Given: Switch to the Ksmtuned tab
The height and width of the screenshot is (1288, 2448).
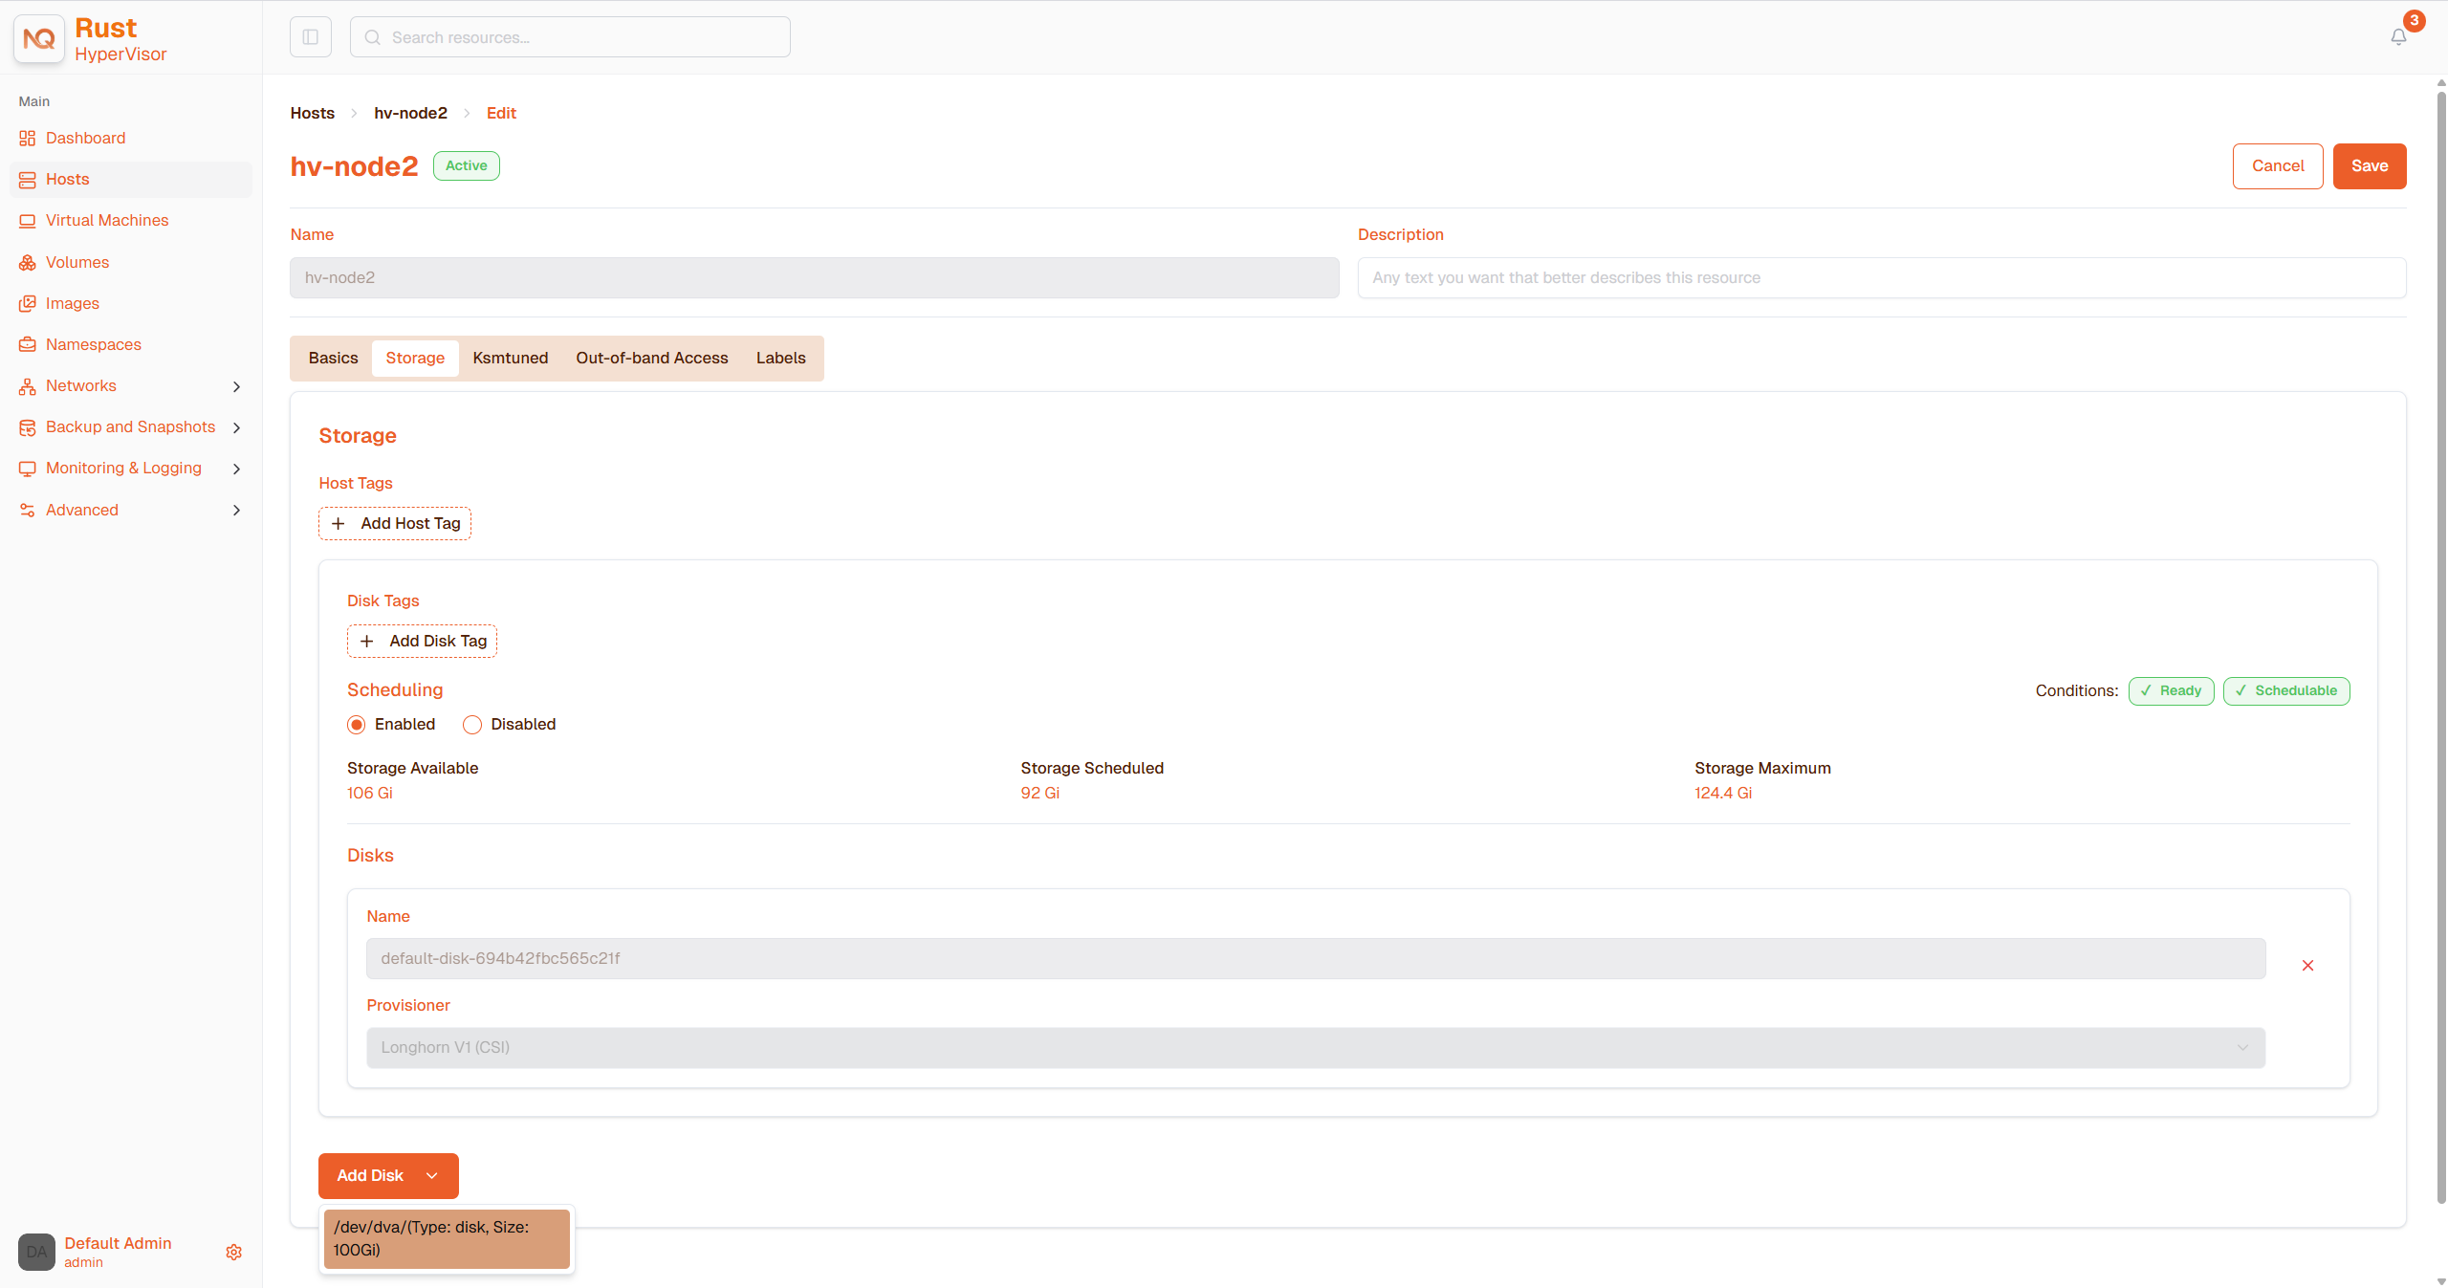Looking at the screenshot, I should click(x=511, y=359).
